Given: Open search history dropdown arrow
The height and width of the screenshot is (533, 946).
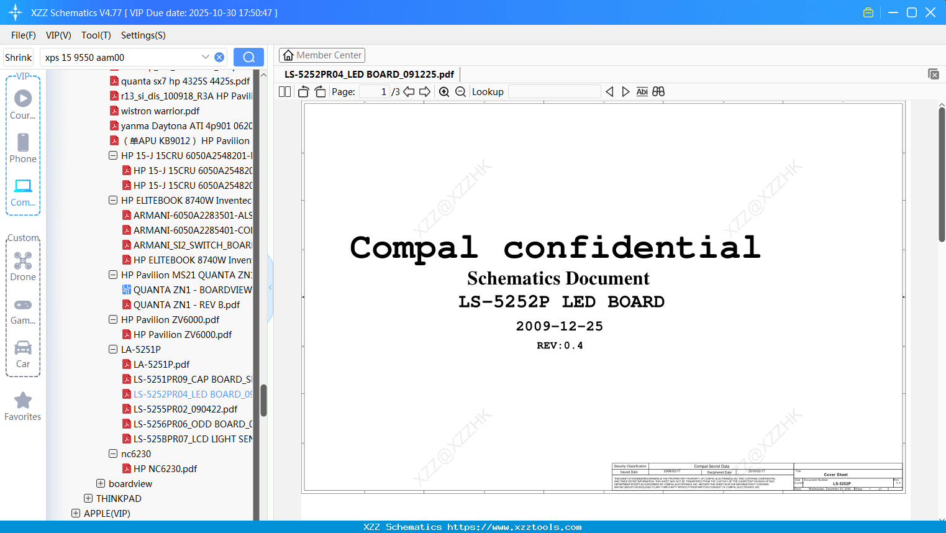Looking at the screenshot, I should [206, 57].
